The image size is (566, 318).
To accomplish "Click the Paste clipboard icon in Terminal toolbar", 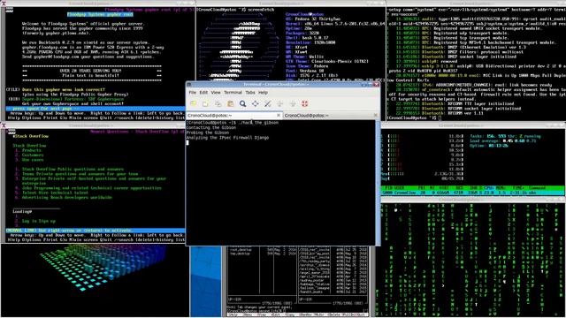I will click(230, 104).
